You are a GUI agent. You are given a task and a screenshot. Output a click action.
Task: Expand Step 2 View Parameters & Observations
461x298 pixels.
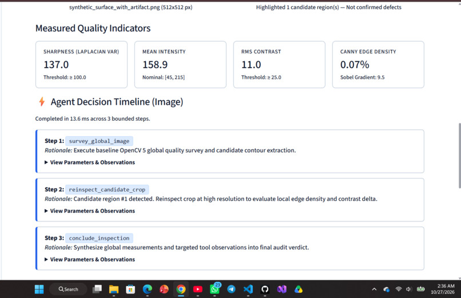pyautogui.click(x=90, y=210)
